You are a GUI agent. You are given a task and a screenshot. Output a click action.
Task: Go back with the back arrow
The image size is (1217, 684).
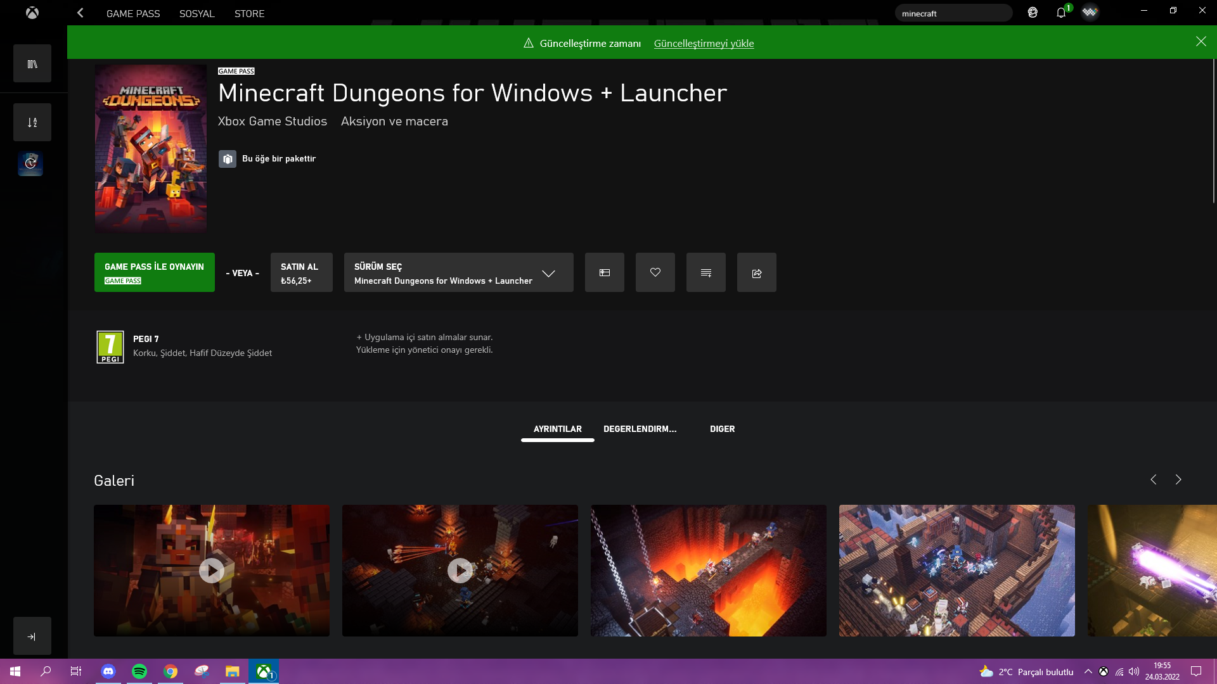pos(80,13)
